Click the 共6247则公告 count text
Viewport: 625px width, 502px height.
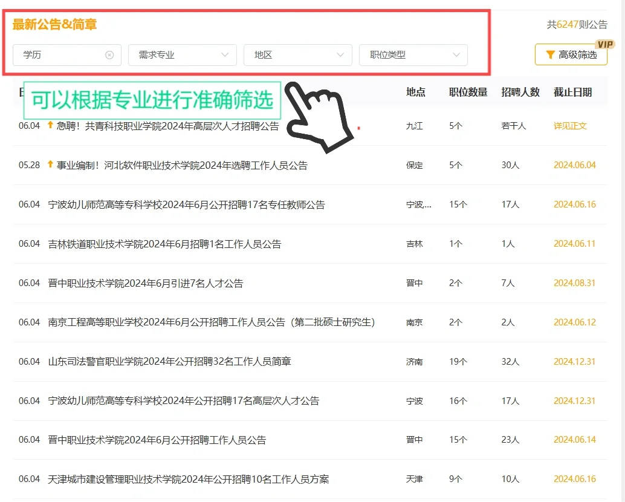(577, 25)
